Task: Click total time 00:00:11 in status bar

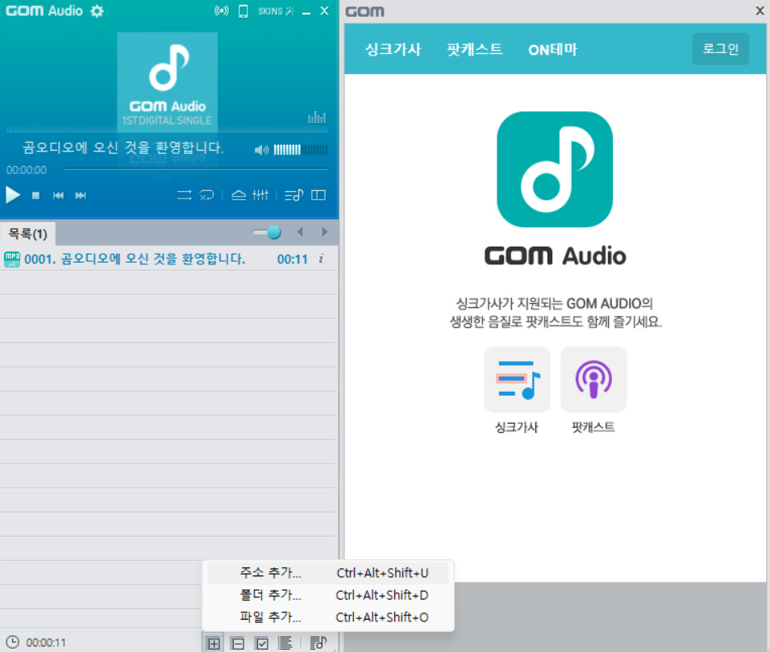Action: pyautogui.click(x=46, y=642)
